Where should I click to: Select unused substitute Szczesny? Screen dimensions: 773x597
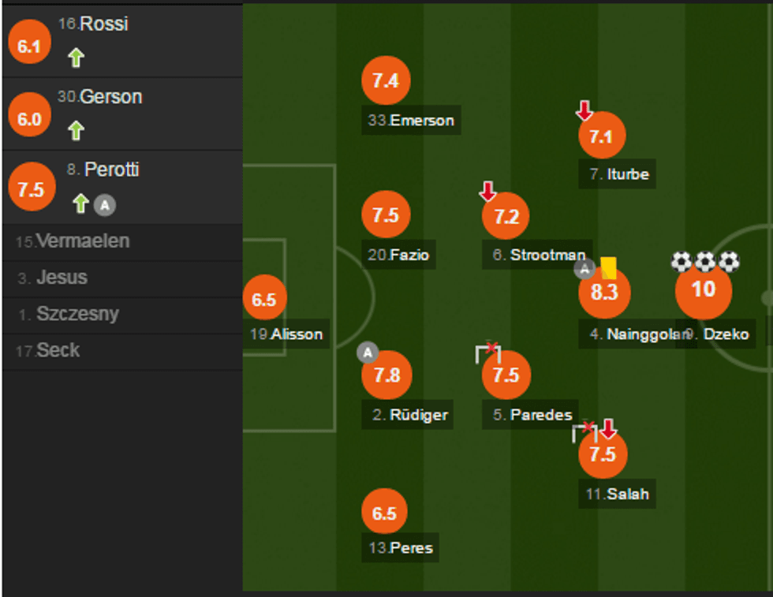(x=77, y=314)
